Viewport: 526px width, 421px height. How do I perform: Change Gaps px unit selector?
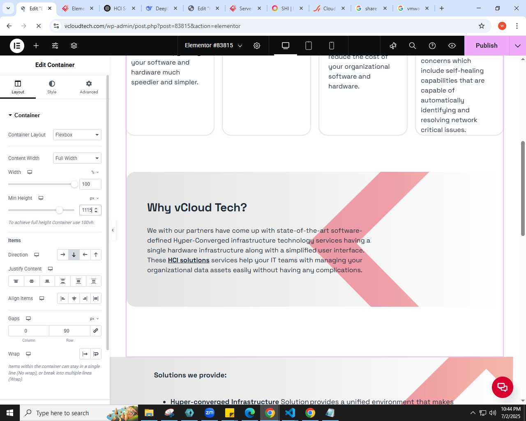point(95,319)
